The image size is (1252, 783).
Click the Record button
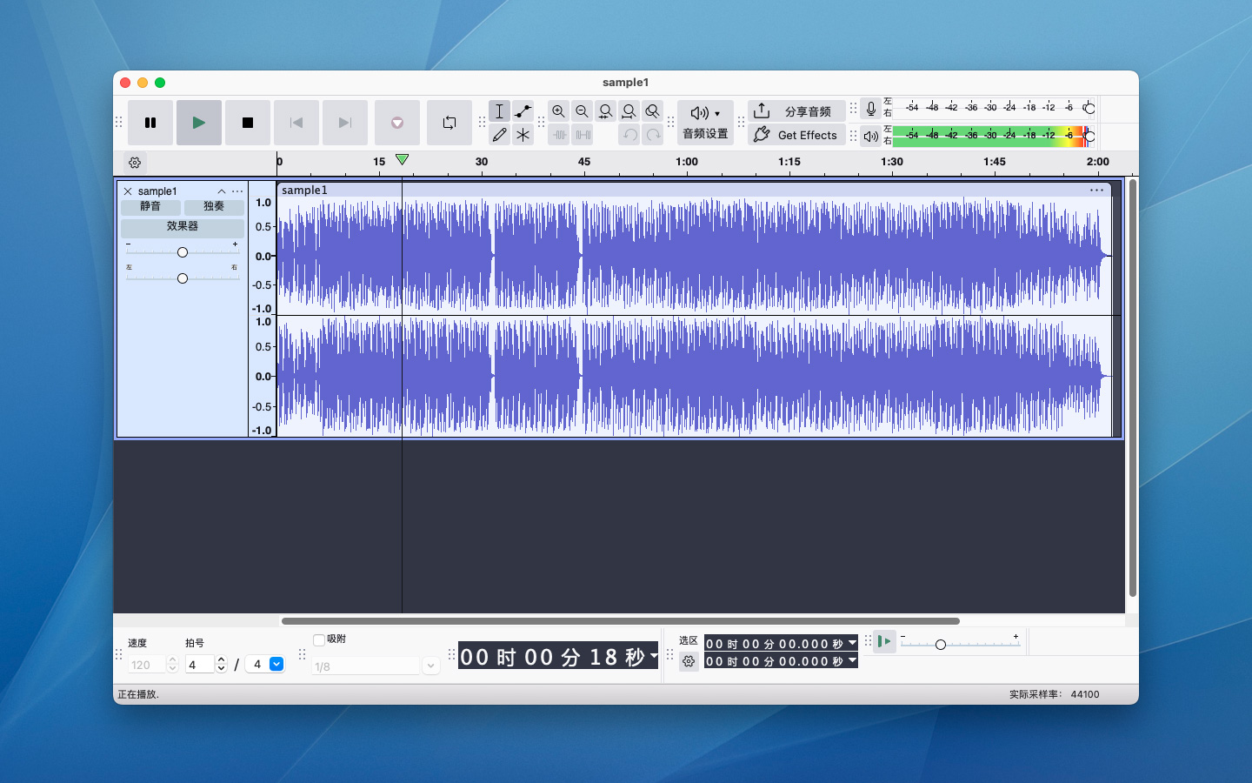tap(397, 123)
